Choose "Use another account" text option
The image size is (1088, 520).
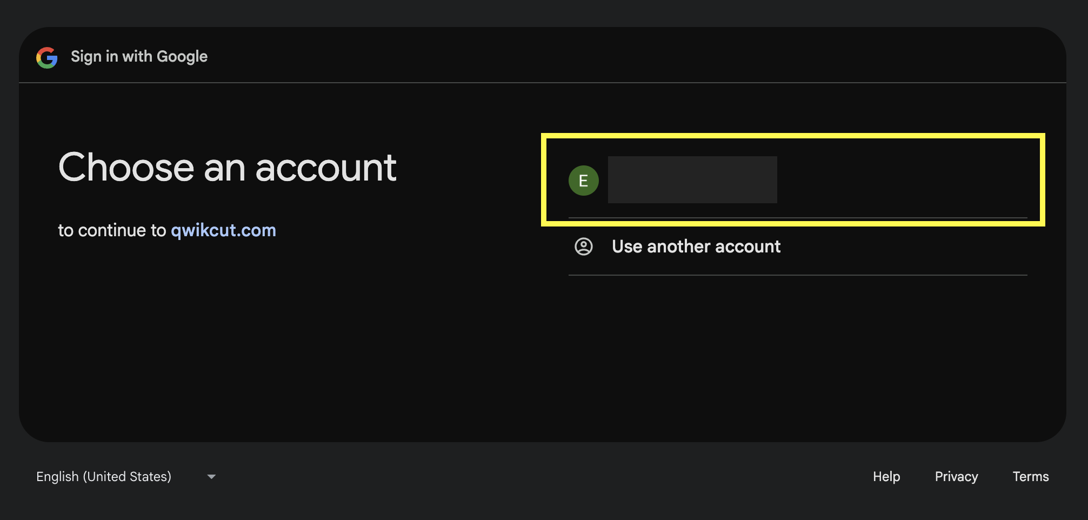click(x=696, y=246)
